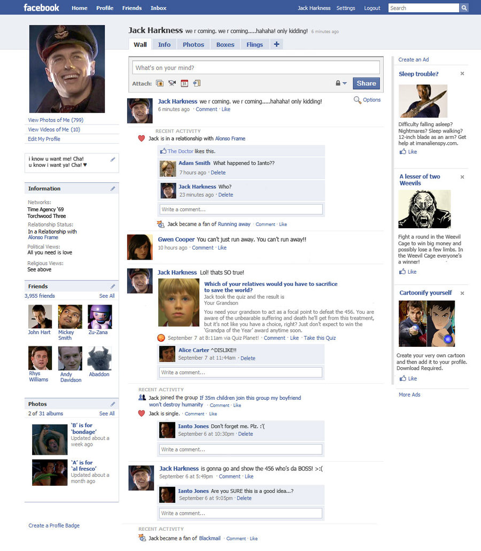Image resolution: width=481 pixels, height=551 pixels.
Task: Click Create an Ad link
Action: [414, 59]
